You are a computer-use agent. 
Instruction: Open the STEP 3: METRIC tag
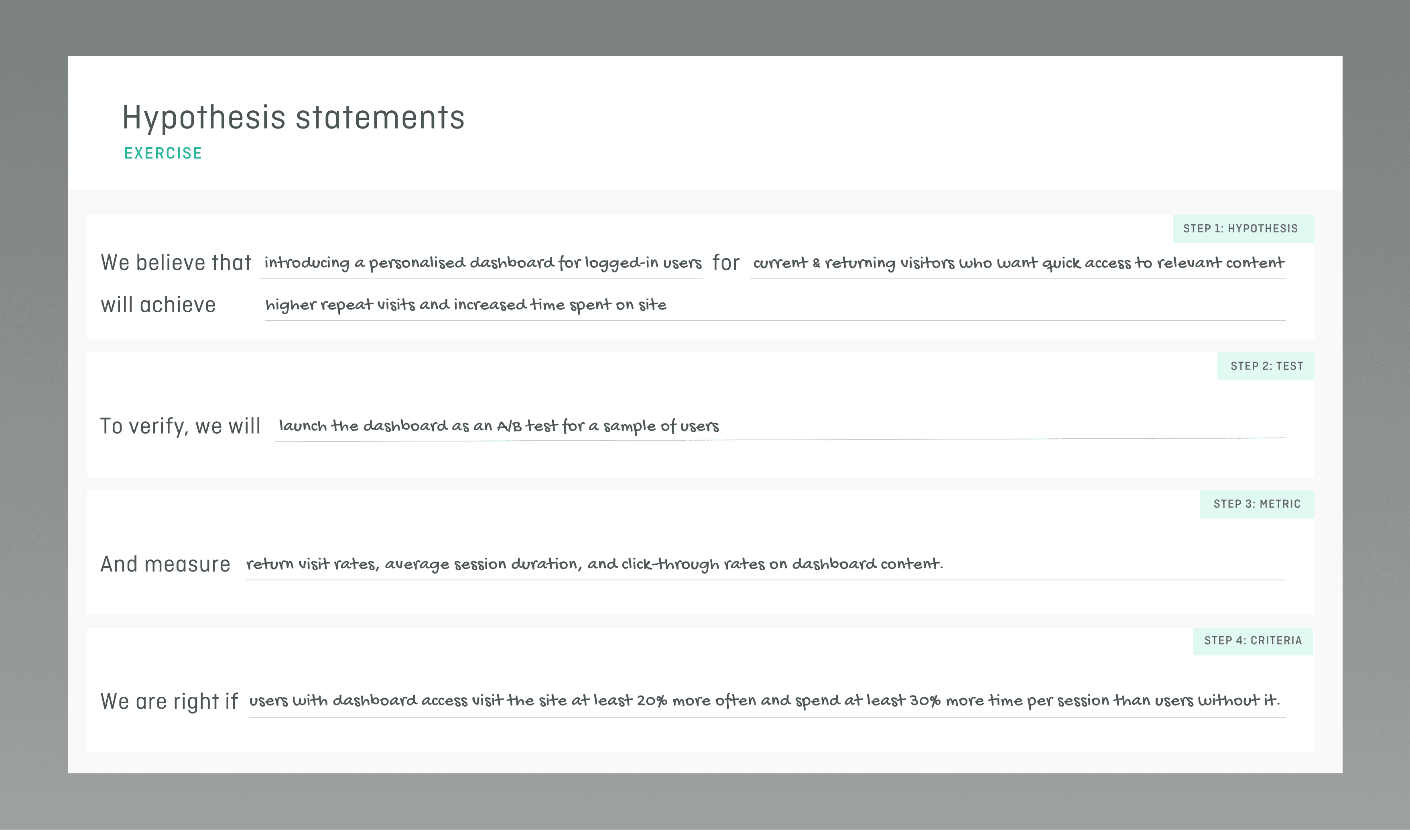1256,504
